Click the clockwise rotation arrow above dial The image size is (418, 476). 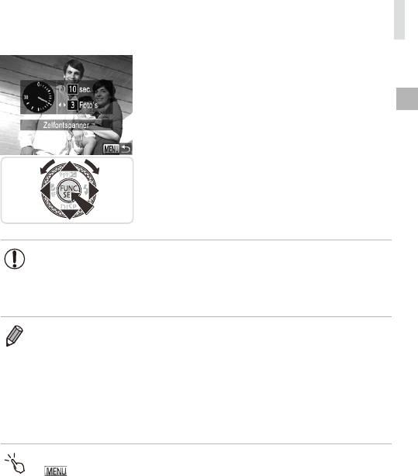pyautogui.click(x=92, y=167)
